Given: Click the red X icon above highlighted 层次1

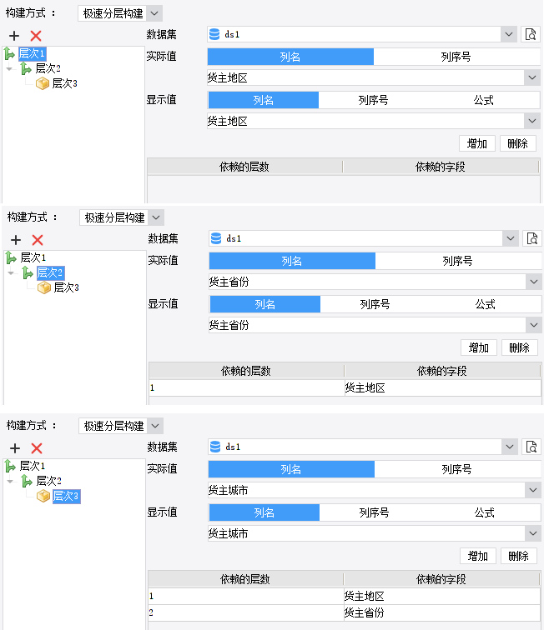Looking at the screenshot, I should pyautogui.click(x=36, y=36).
